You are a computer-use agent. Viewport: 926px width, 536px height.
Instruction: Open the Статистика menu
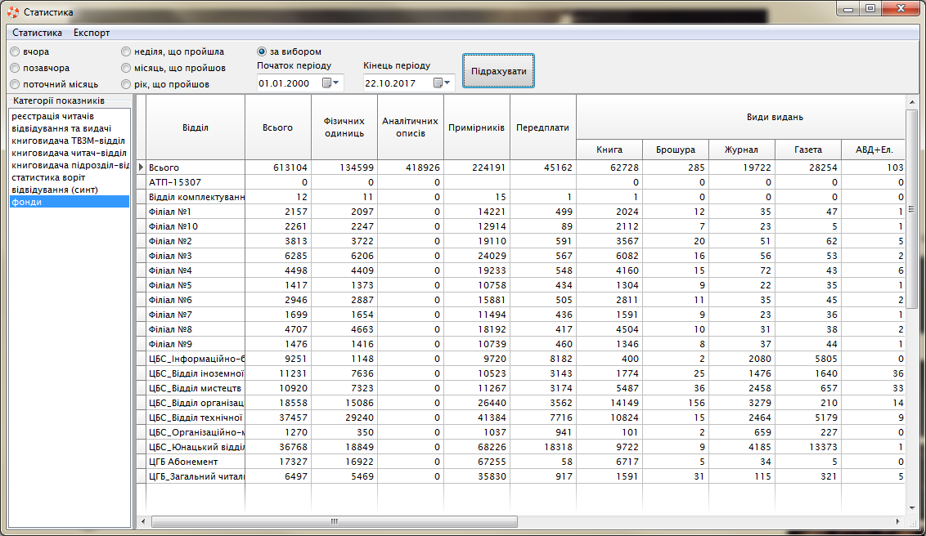tap(37, 33)
